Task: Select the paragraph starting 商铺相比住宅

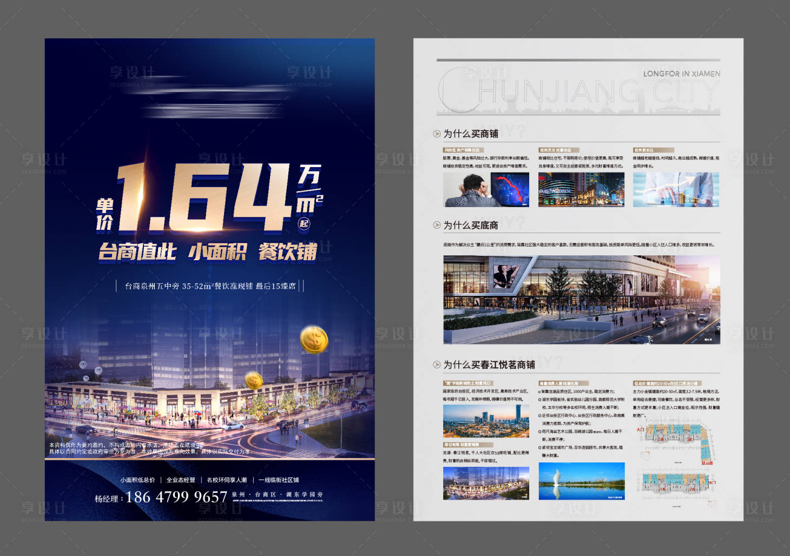Action: pos(581,162)
